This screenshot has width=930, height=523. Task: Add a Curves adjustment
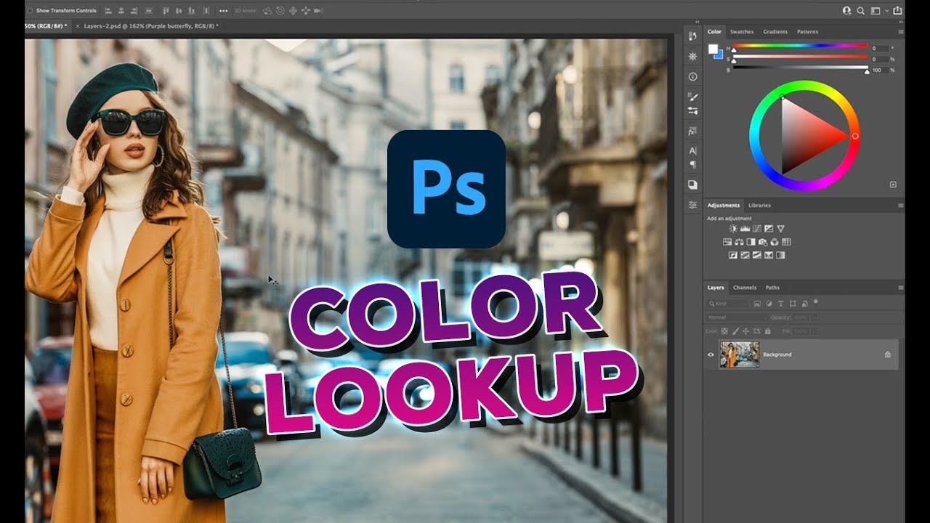click(x=757, y=229)
